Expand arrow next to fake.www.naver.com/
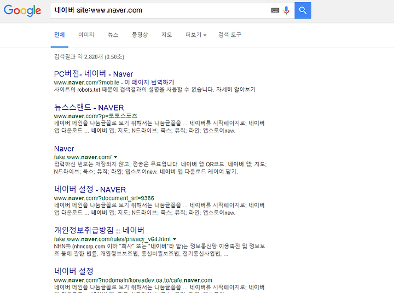 click(115, 157)
